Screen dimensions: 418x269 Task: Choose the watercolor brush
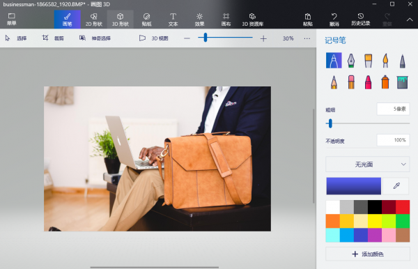tap(385, 61)
